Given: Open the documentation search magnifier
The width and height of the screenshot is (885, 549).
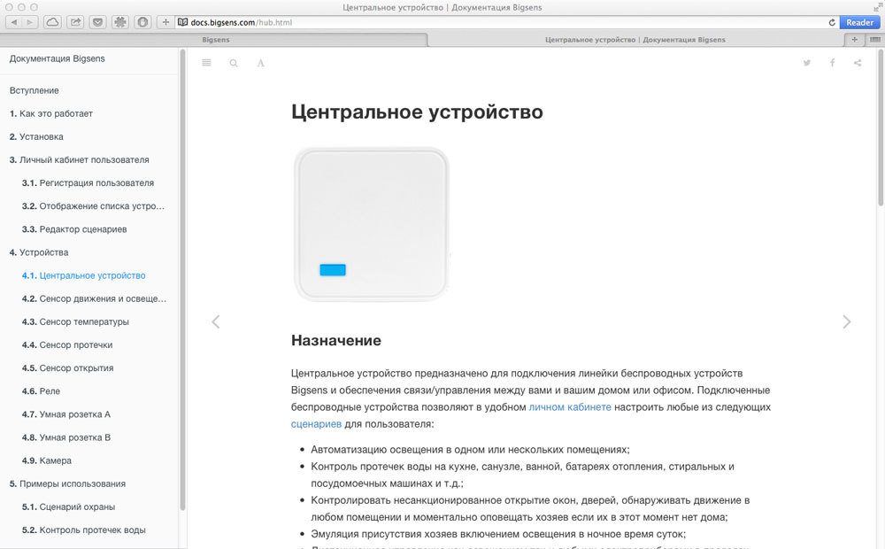Looking at the screenshot, I should point(232,63).
